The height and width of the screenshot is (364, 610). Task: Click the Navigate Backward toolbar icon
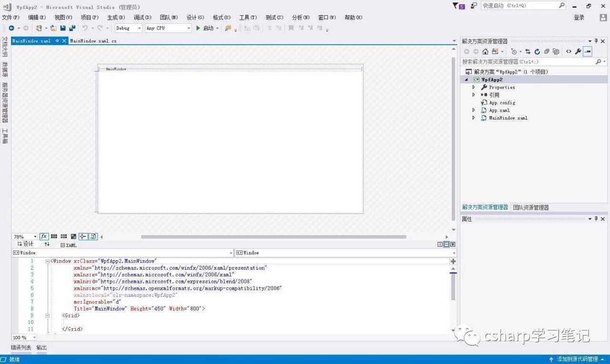(11, 28)
